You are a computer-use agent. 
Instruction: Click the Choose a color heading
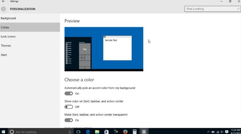click(79, 80)
